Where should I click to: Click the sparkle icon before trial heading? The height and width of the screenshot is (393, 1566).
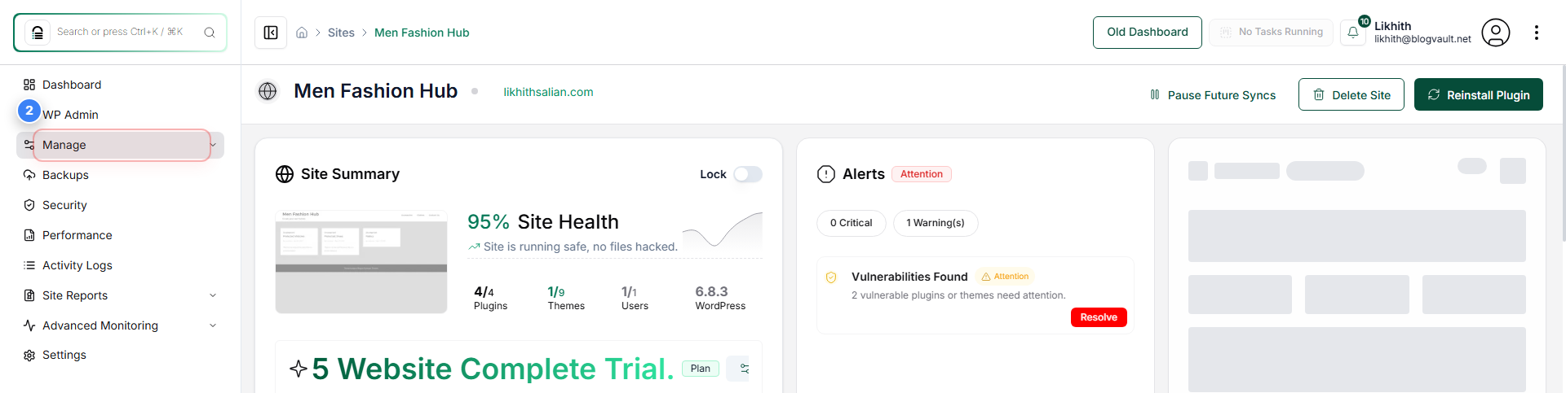[x=299, y=369]
